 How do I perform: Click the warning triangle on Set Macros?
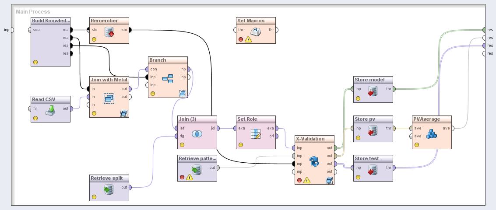248,39
